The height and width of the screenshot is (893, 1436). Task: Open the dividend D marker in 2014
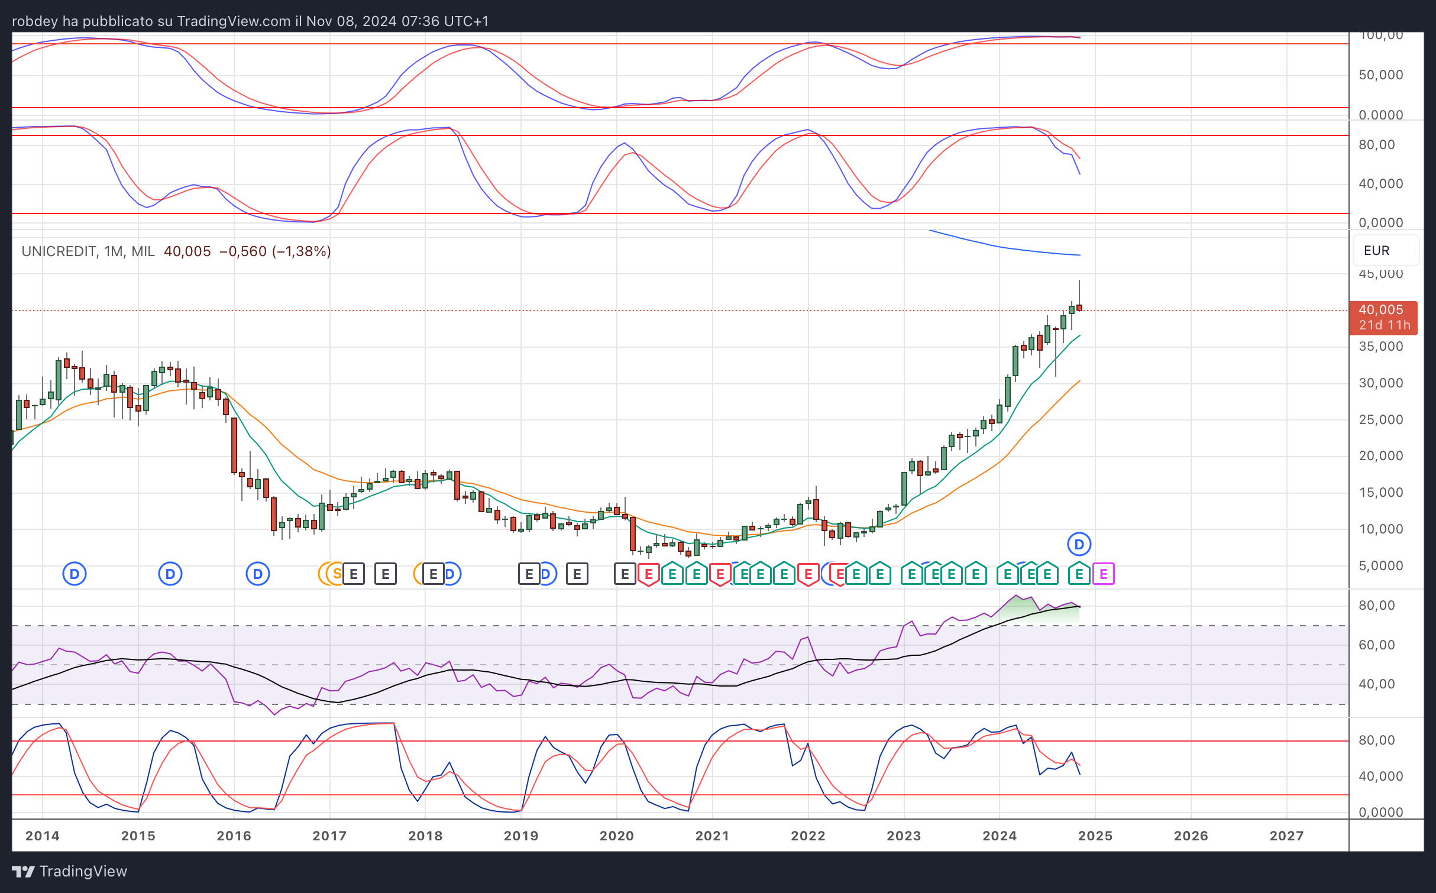75,574
